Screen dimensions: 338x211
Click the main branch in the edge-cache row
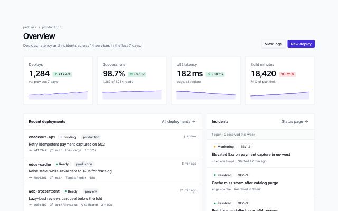pos(59,178)
